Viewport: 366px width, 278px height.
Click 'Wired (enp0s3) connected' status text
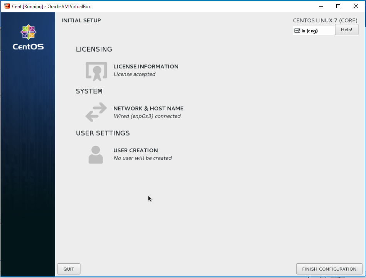pos(147,116)
